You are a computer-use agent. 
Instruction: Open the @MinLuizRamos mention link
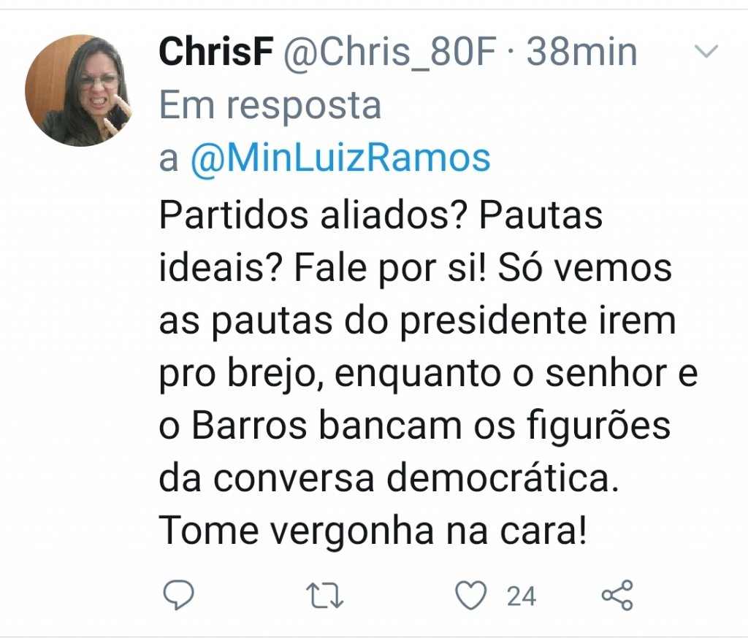click(340, 158)
